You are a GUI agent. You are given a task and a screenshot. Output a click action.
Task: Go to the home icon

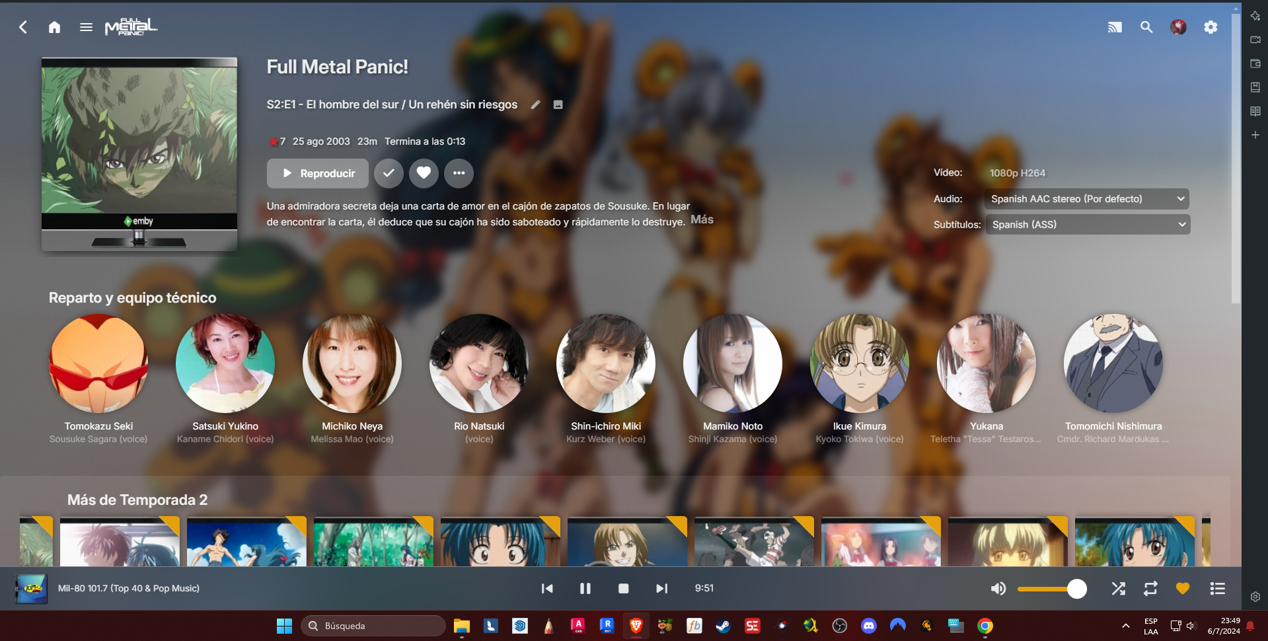pos(54,27)
